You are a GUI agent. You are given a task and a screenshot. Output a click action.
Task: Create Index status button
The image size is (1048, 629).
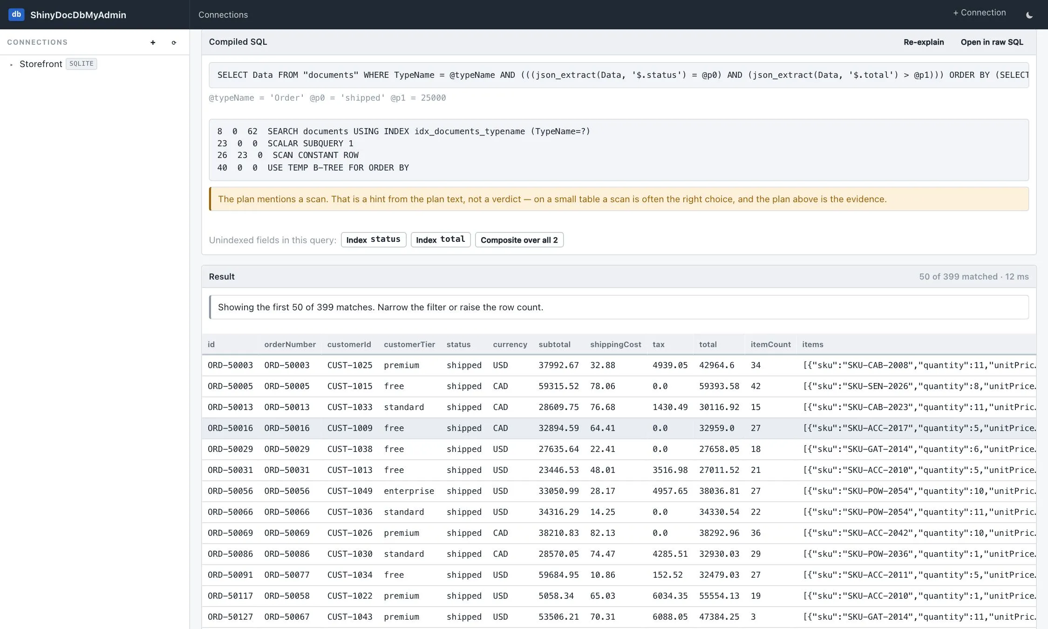(x=374, y=239)
